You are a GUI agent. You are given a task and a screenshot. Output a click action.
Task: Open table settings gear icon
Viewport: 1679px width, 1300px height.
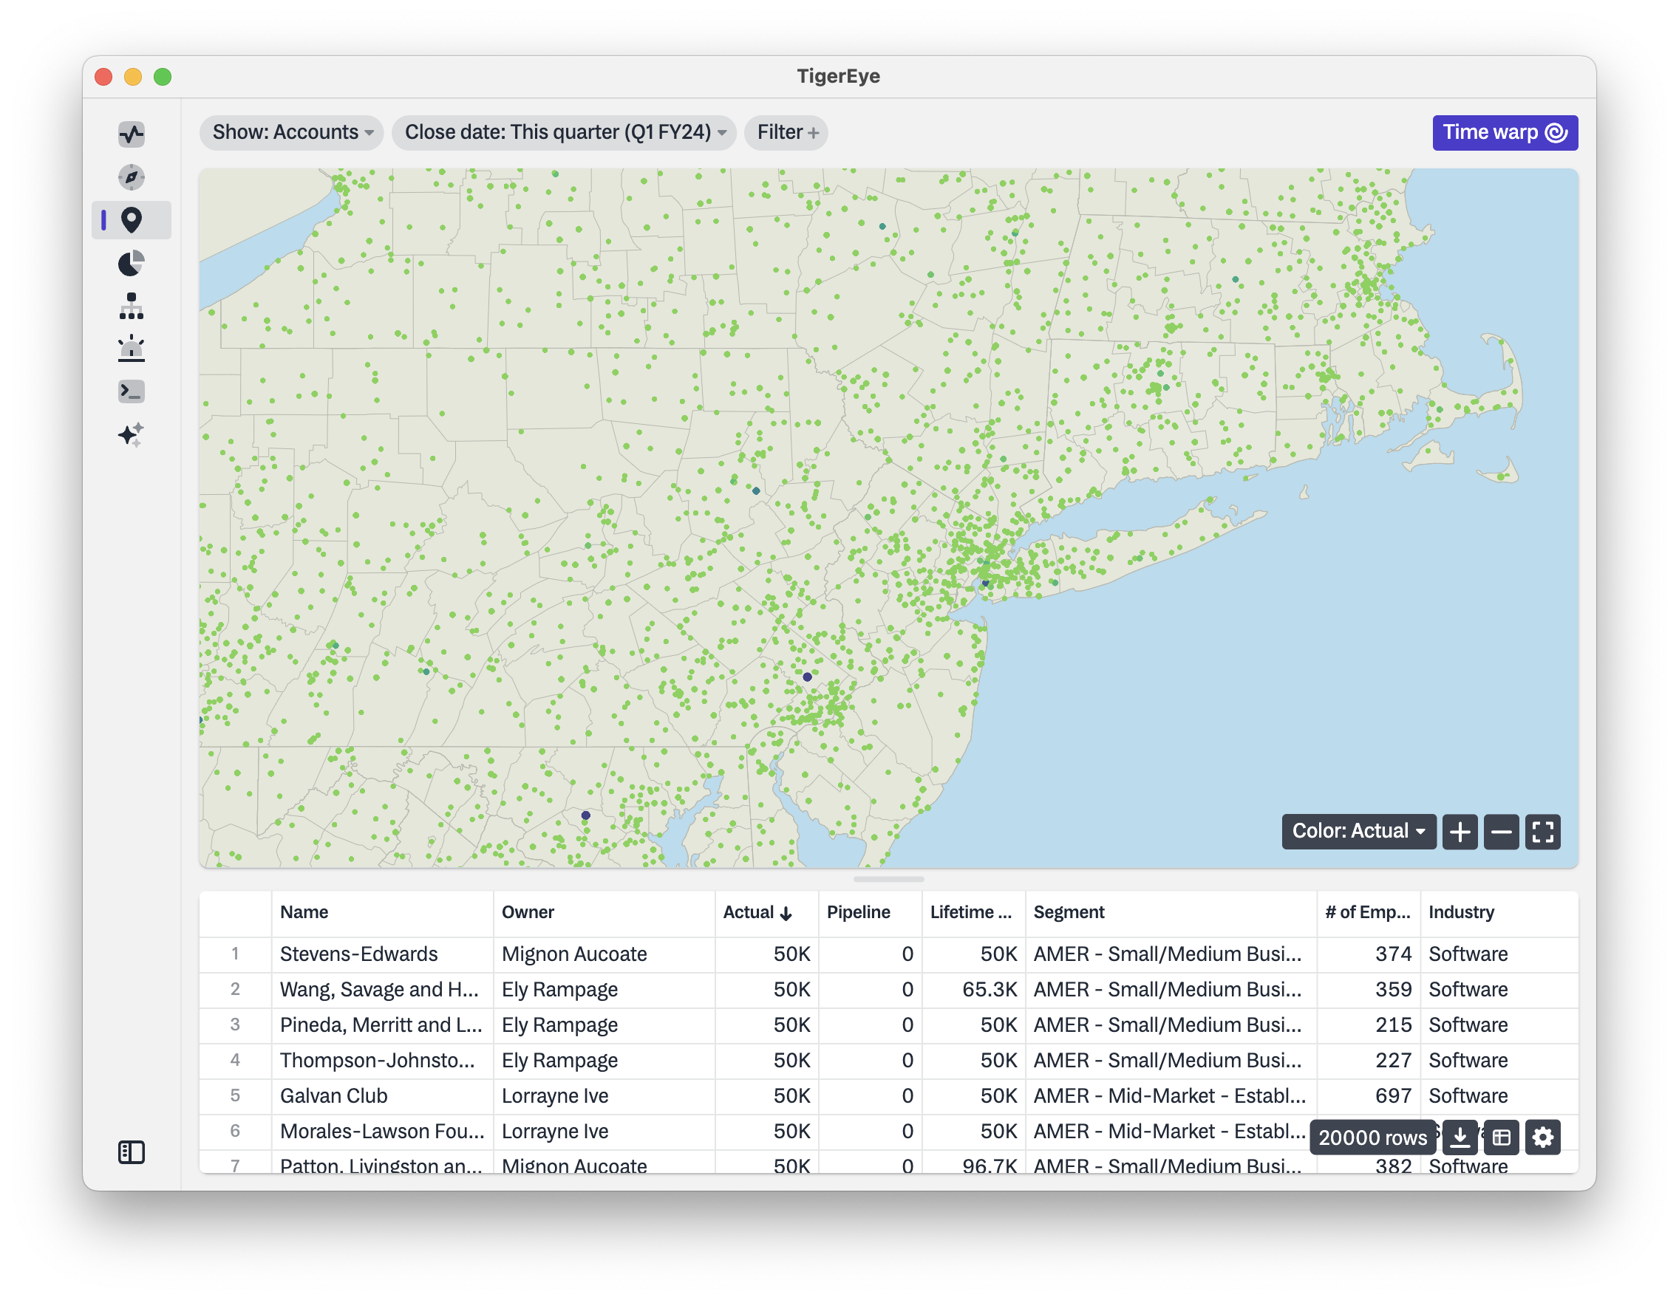(x=1543, y=1137)
